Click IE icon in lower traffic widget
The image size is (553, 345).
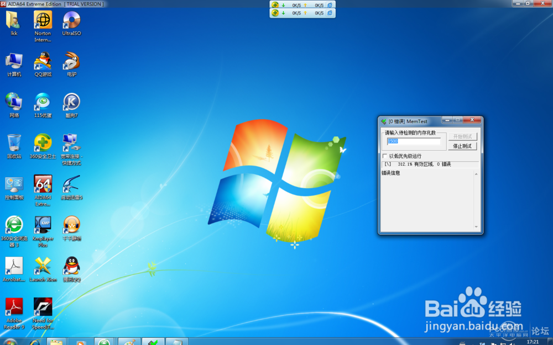(x=330, y=13)
